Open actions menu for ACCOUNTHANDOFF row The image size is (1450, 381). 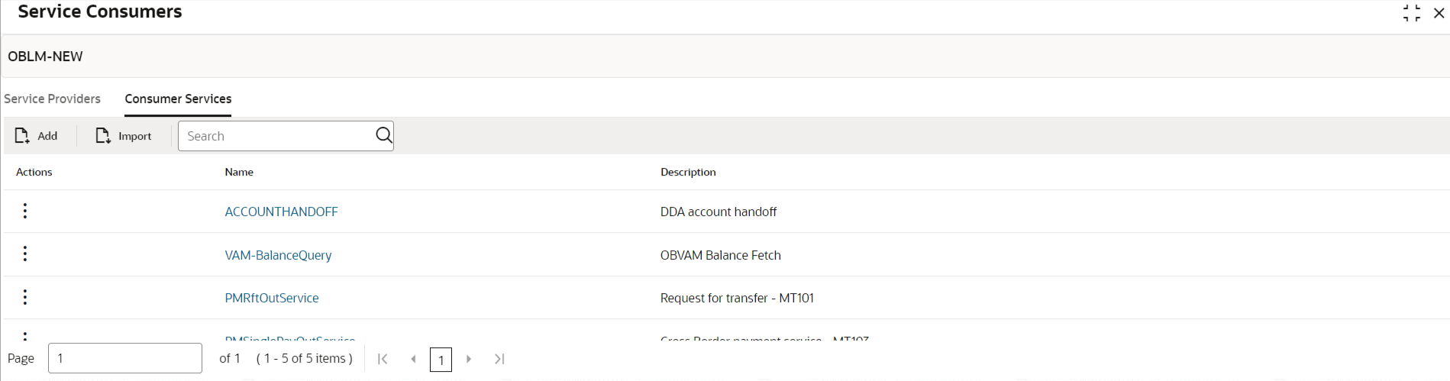pos(25,211)
